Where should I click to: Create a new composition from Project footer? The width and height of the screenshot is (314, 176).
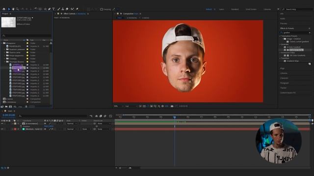pos(10,107)
